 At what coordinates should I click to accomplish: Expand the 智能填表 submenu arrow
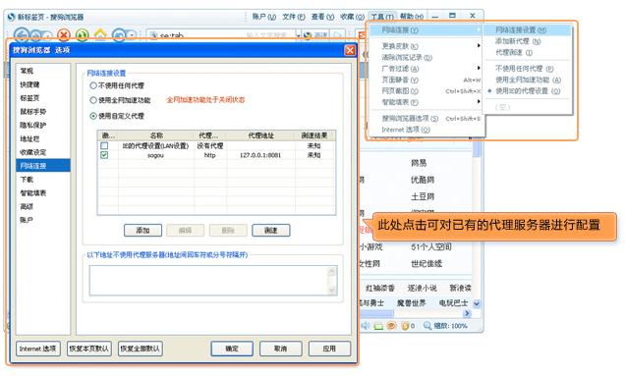pos(479,102)
